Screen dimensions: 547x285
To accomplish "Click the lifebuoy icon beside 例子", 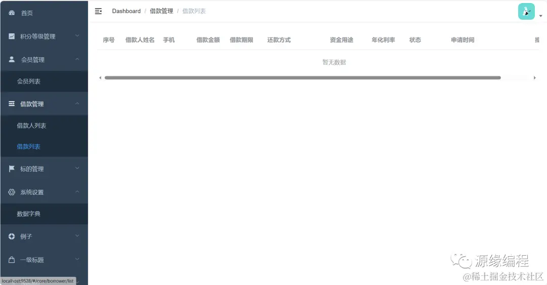I will click(12, 236).
